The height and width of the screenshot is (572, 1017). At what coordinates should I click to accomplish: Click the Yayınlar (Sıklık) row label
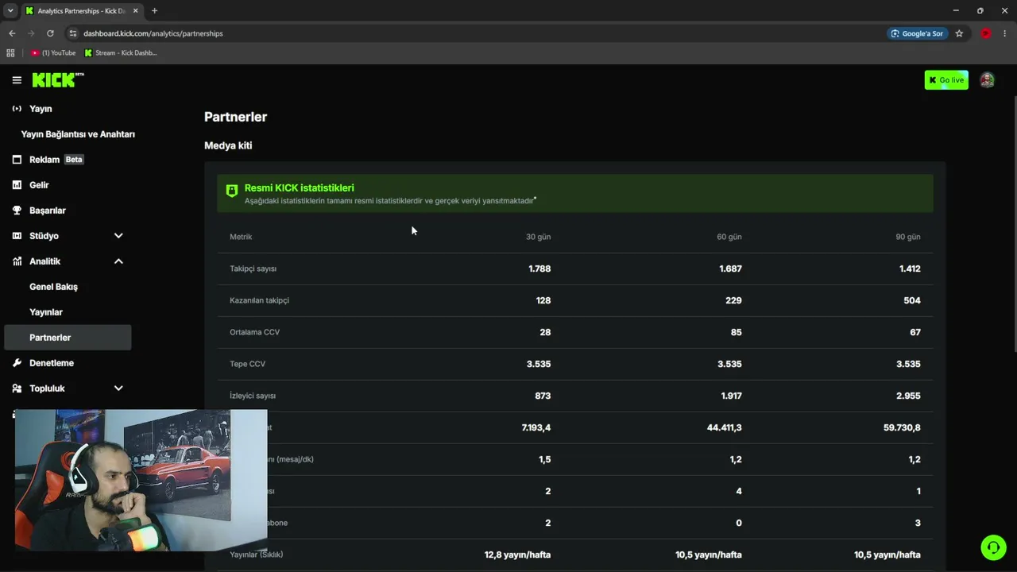coord(257,555)
